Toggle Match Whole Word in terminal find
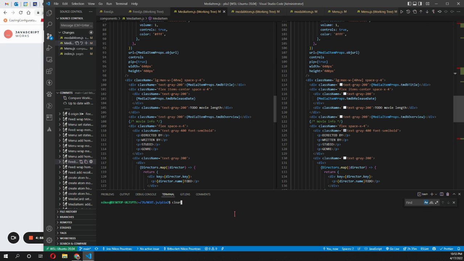Viewport: 464px width, 261px height. (431, 203)
